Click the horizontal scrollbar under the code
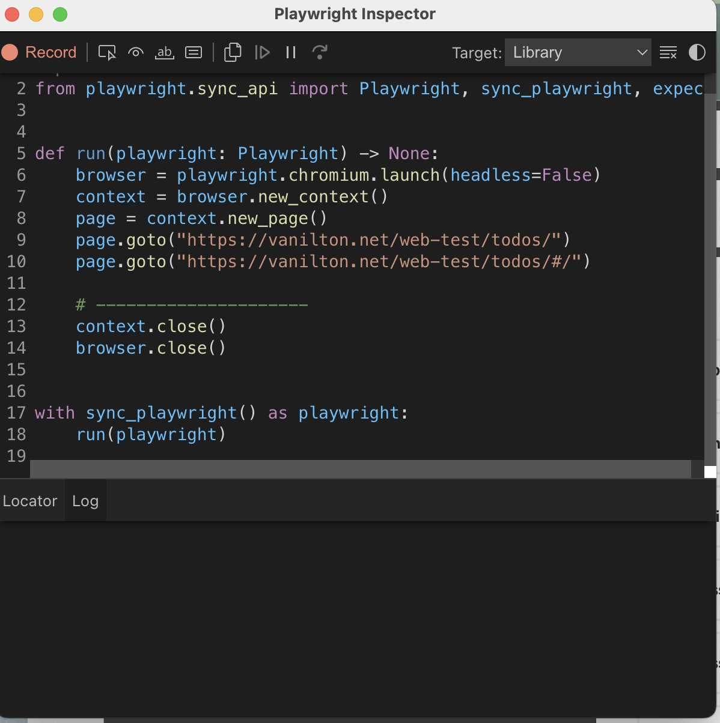This screenshot has width=720, height=723. pyautogui.click(x=360, y=468)
